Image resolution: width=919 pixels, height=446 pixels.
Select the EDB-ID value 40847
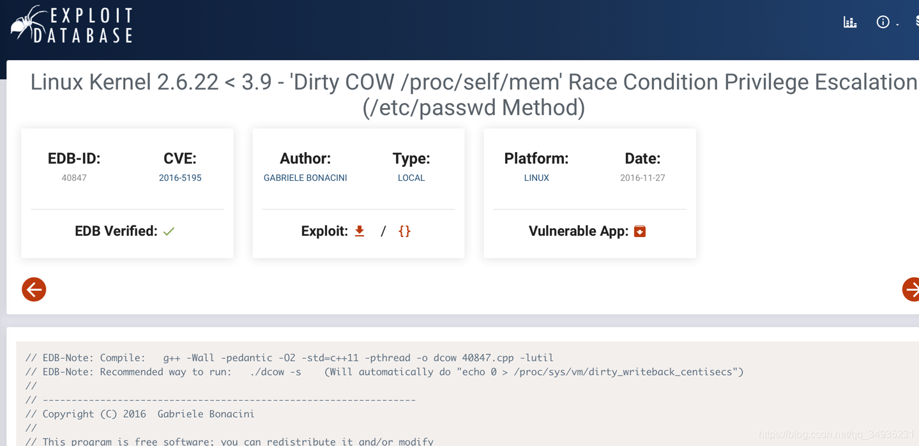[x=74, y=178]
